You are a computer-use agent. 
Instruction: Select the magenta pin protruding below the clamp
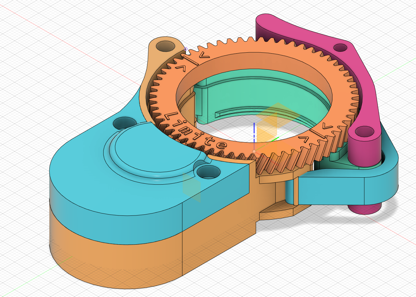pos(365,208)
